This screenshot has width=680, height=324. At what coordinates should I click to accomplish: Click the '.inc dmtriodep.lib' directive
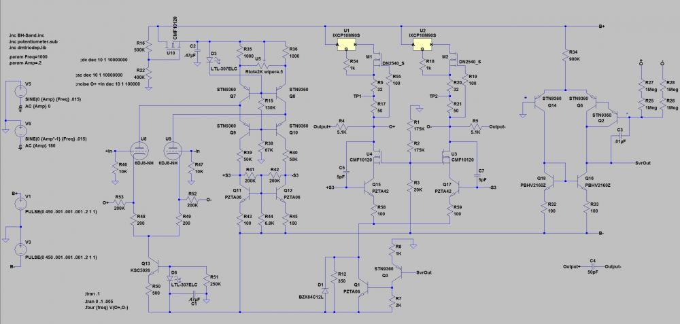(29, 48)
